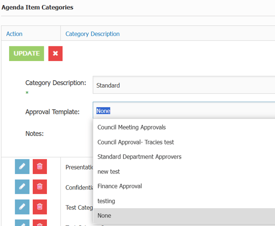This screenshot has width=275, height=226.
Task: Click the green UPDATE button
Action: 26,54
